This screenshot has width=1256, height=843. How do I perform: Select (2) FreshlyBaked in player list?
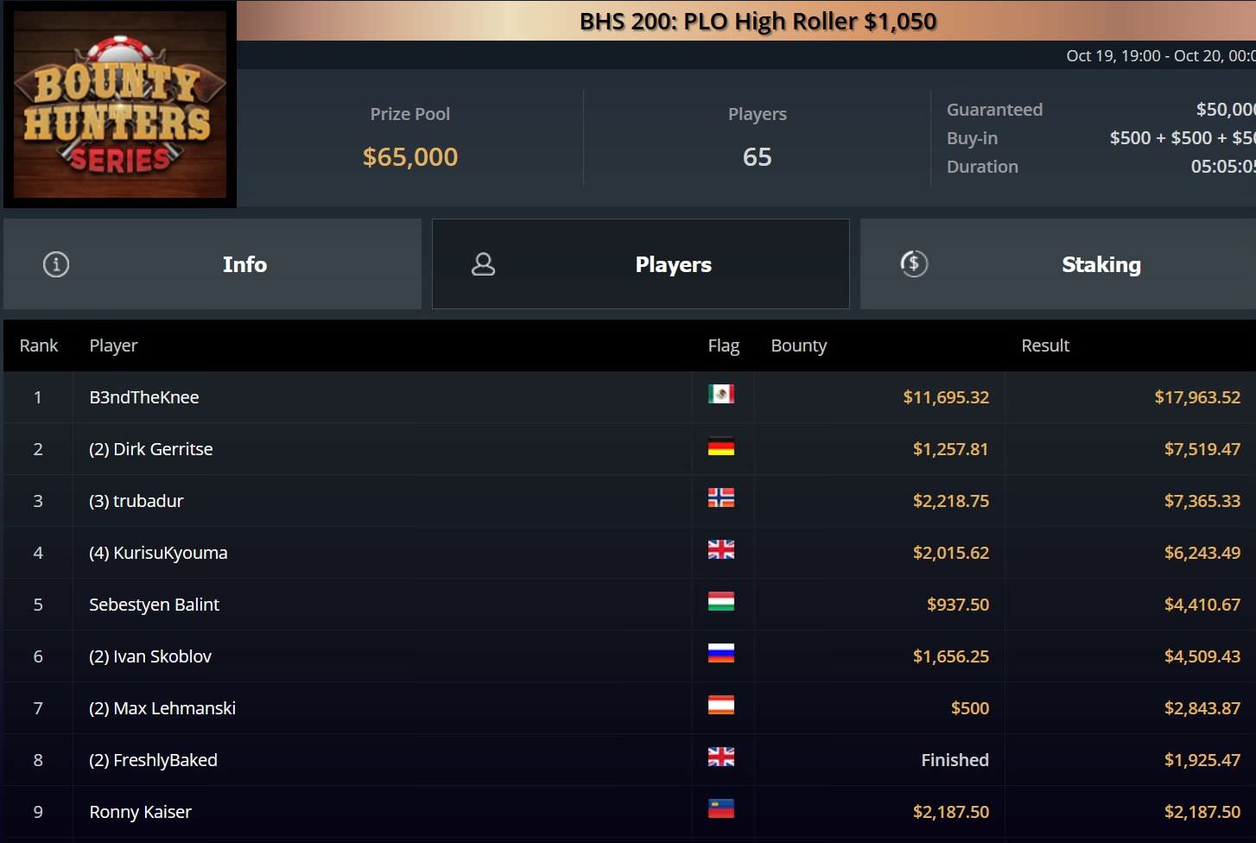pyautogui.click(x=153, y=760)
